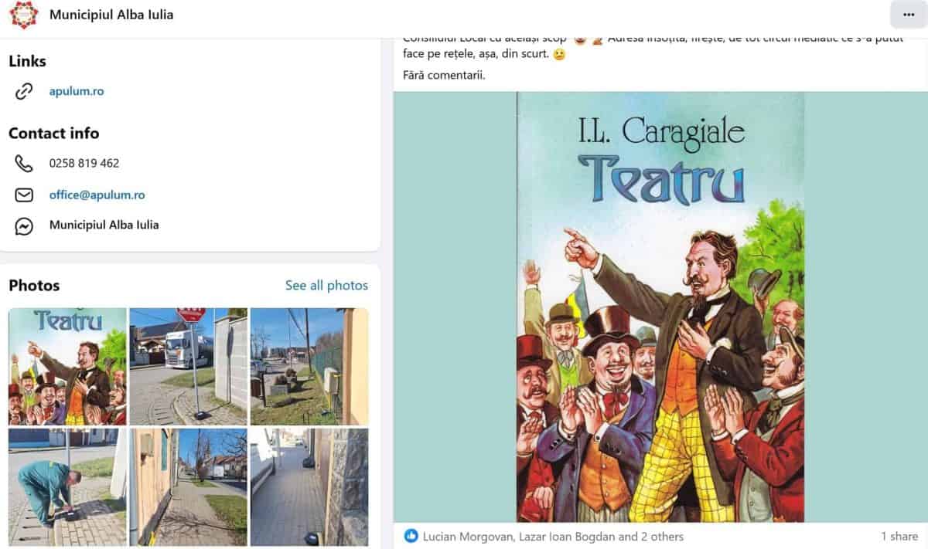The height and width of the screenshot is (549, 928).
Task: Click the phone number 0258 819 462
Action: [x=84, y=163]
